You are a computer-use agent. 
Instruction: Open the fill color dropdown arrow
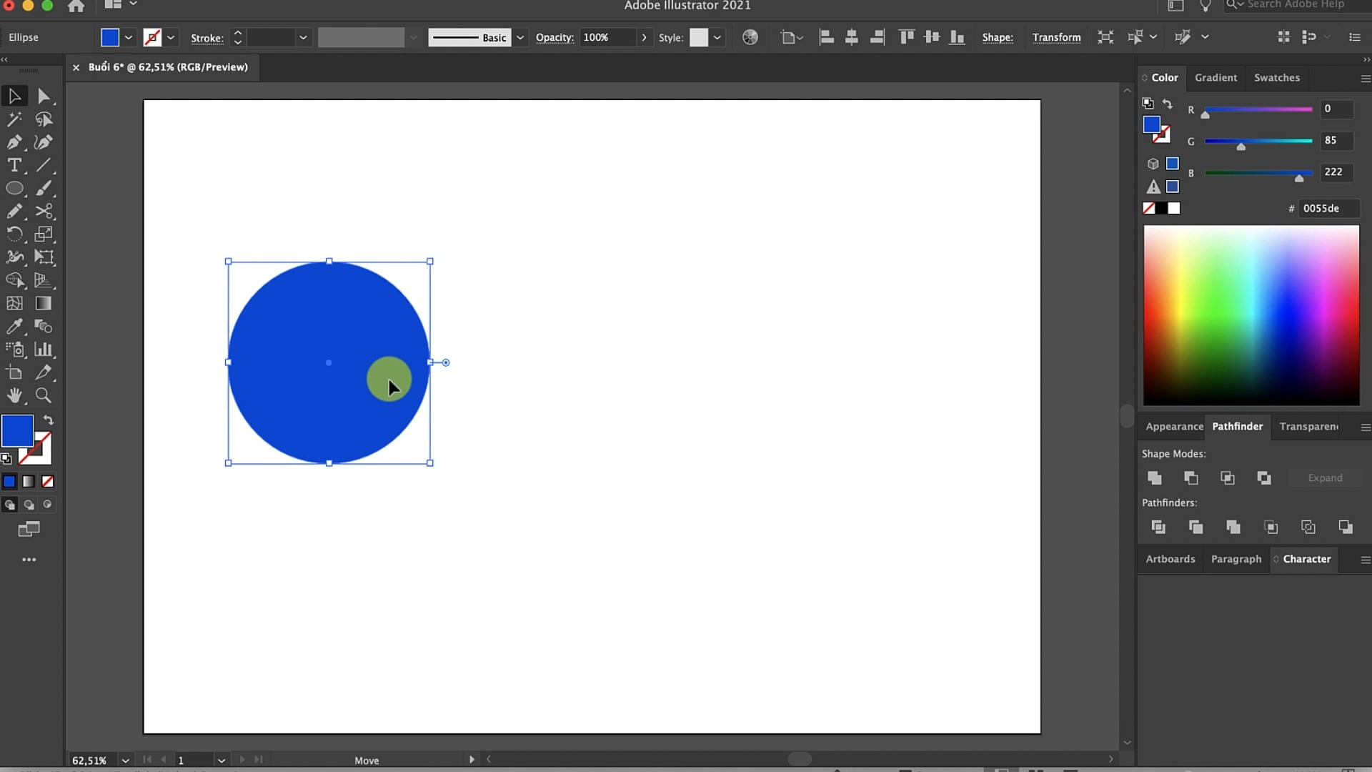(129, 37)
